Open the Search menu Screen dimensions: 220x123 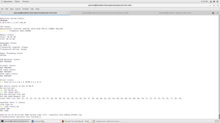click(18, 9)
